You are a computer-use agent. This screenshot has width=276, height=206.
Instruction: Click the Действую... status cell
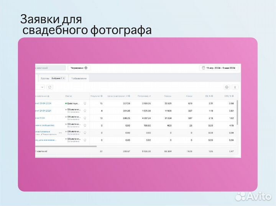pyautogui.click(x=72, y=104)
